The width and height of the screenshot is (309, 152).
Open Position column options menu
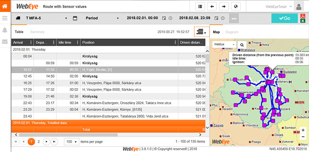click(x=175, y=42)
